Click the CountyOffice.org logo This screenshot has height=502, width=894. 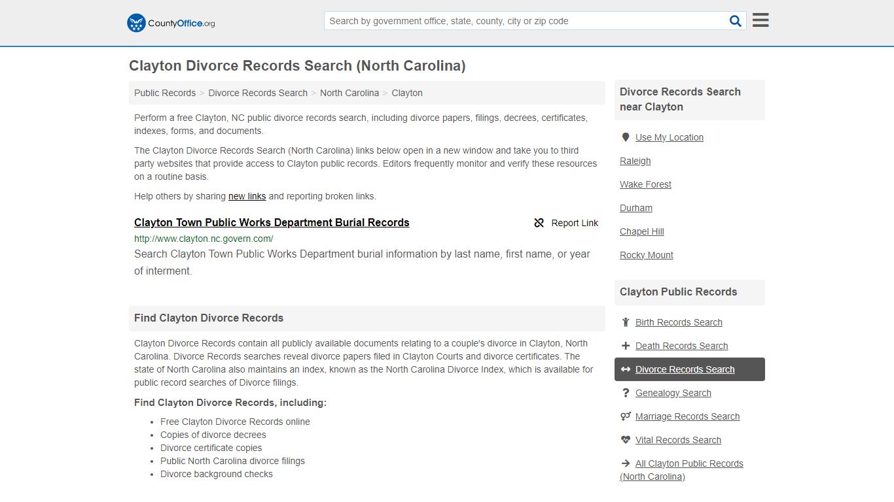pyautogui.click(x=171, y=23)
